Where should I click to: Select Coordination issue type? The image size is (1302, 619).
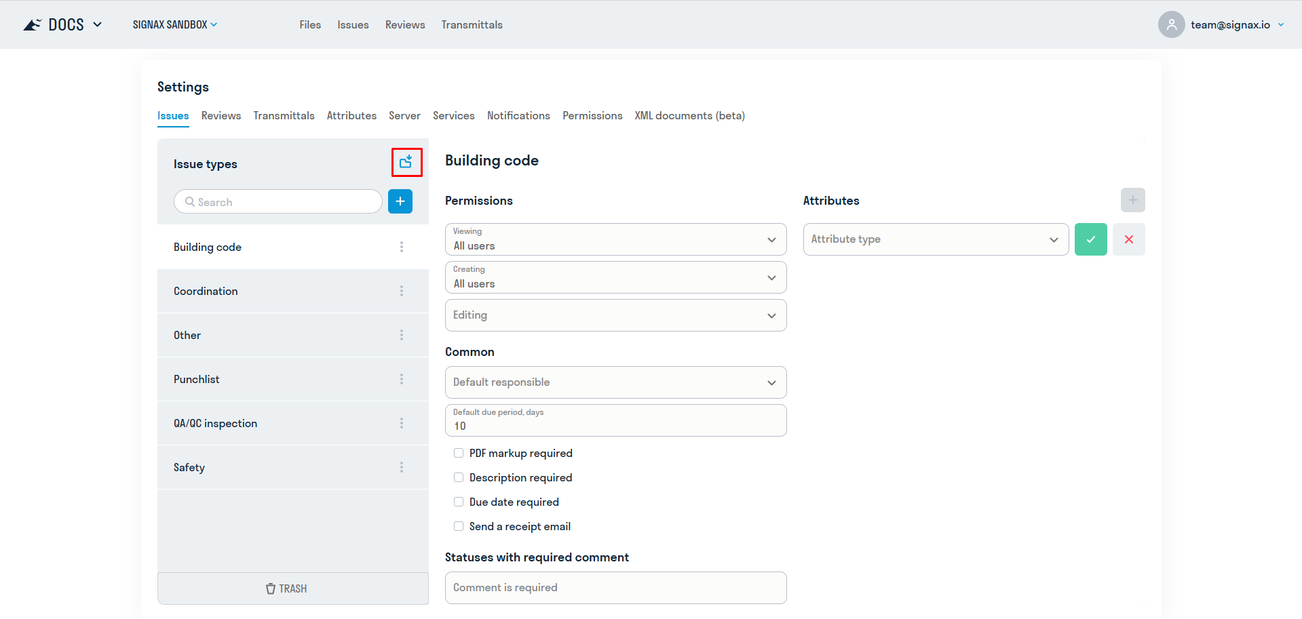pyautogui.click(x=293, y=291)
